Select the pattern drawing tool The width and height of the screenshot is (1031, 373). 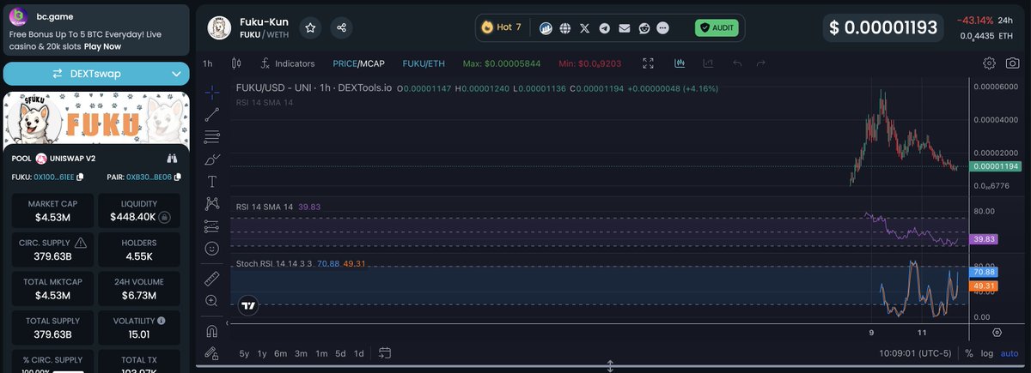click(212, 204)
